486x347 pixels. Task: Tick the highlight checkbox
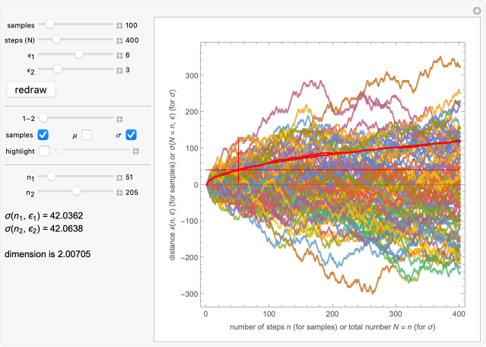pyautogui.click(x=43, y=151)
